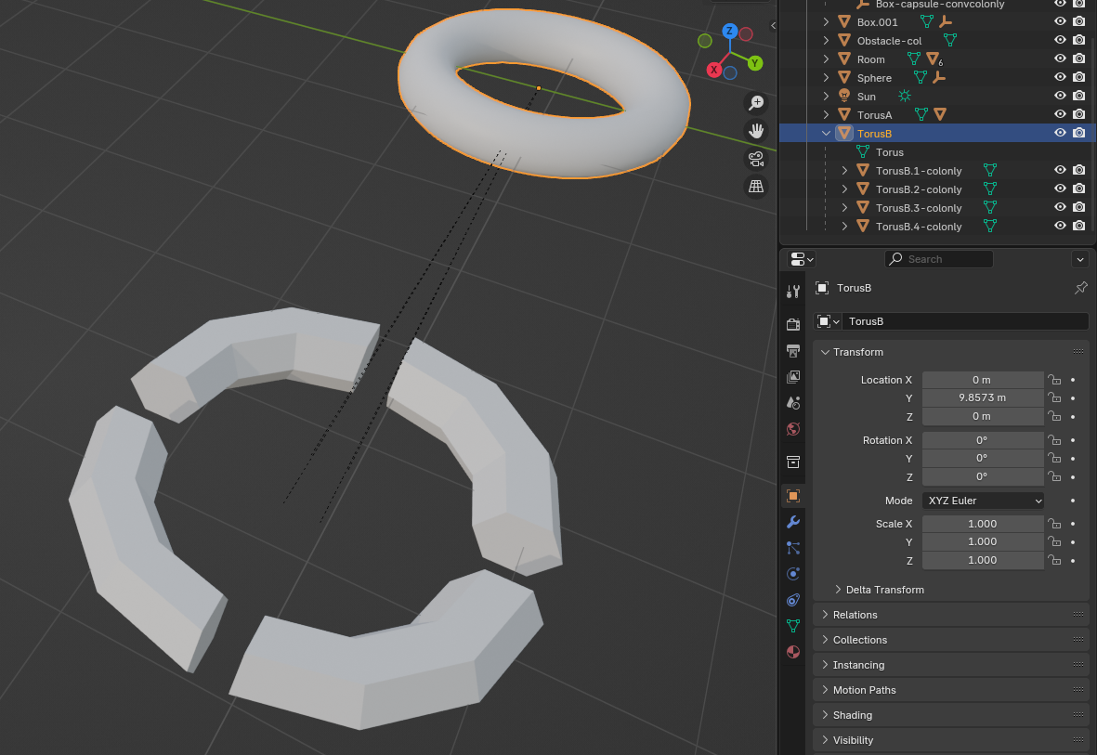This screenshot has height=755, width=1097.
Task: Open the rotation Mode XYZ Euler dropdown
Action: tap(984, 501)
